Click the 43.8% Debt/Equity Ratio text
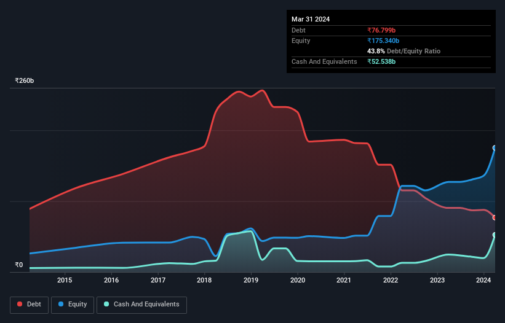The width and height of the screenshot is (505, 323). [x=404, y=51]
